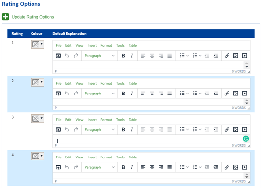Insert link in rating 2 editor

(x=227, y=94)
